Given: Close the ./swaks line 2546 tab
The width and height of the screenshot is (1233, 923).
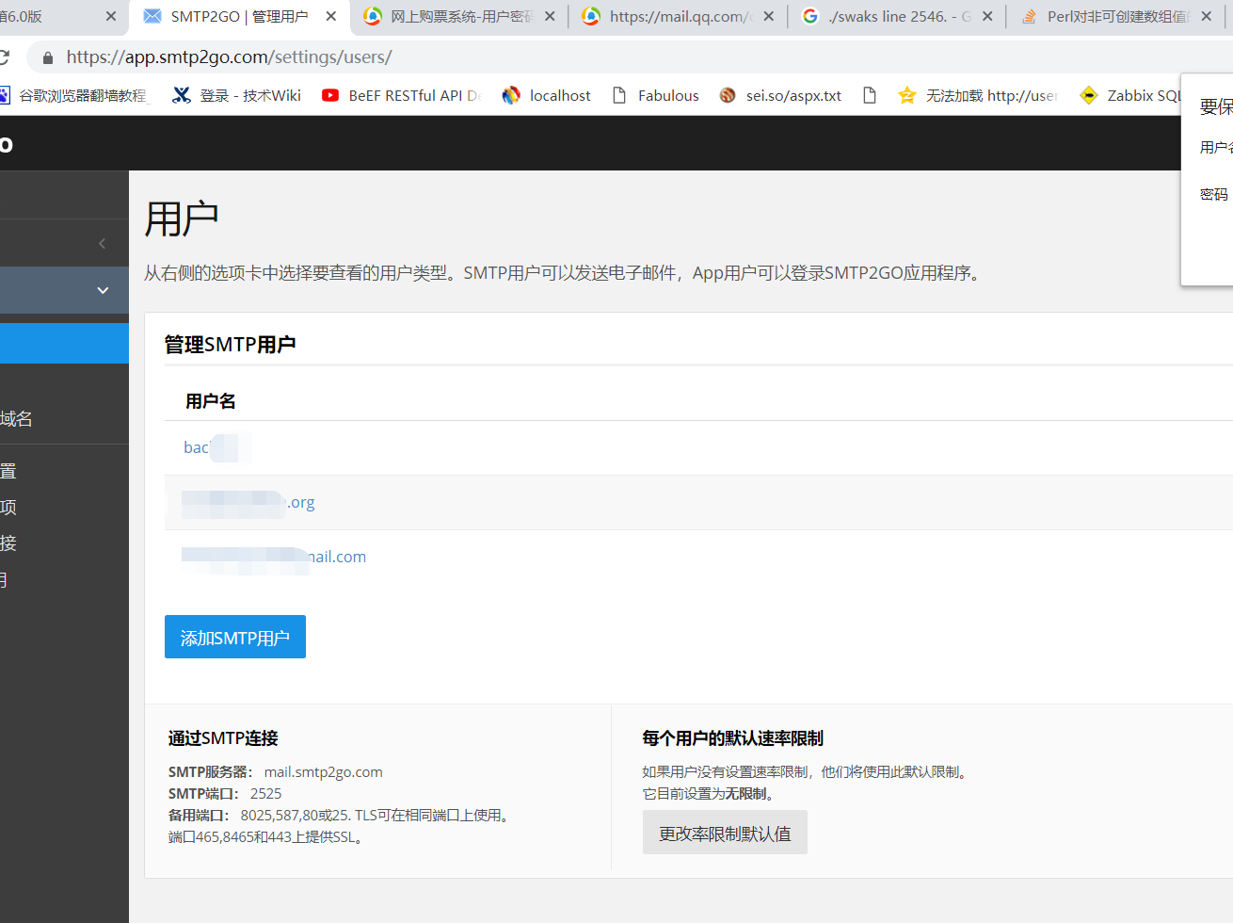Looking at the screenshot, I should (987, 17).
